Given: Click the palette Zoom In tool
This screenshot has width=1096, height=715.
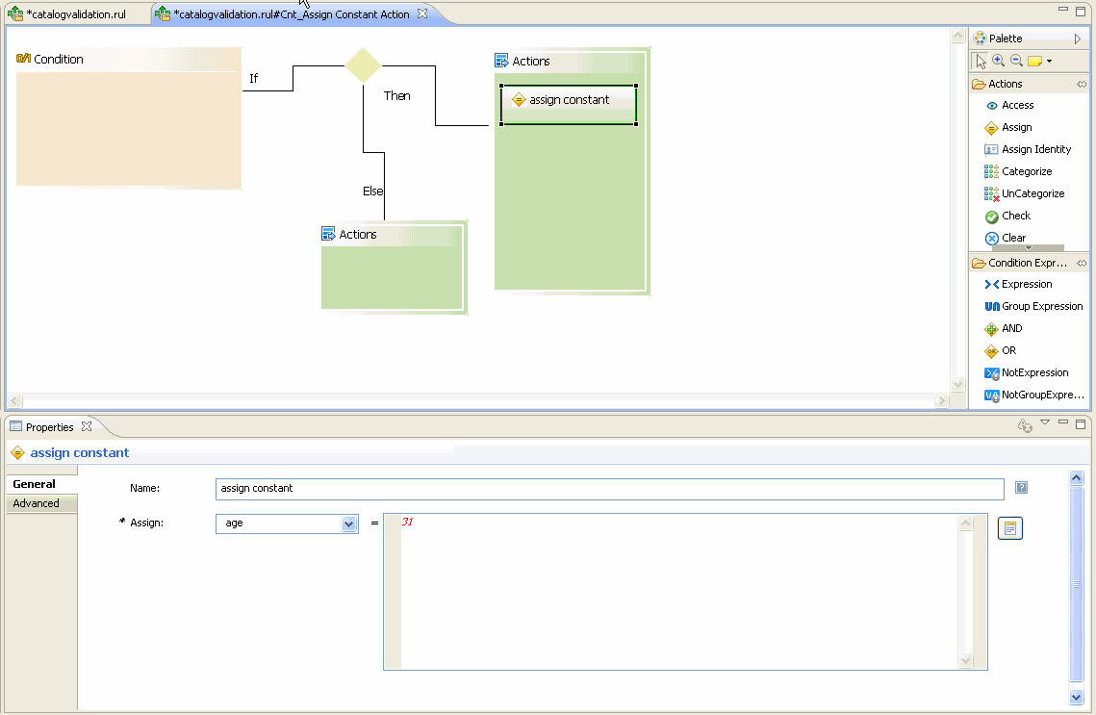Looking at the screenshot, I should point(998,62).
